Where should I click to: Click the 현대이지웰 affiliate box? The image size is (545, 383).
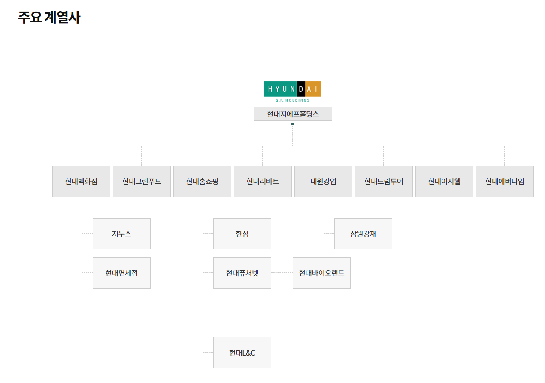click(444, 181)
